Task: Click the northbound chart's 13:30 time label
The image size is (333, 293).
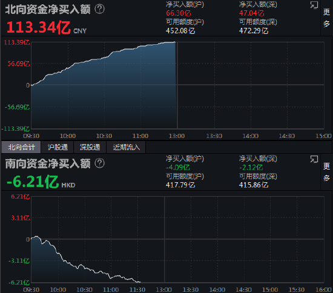Action: [x=214, y=136]
